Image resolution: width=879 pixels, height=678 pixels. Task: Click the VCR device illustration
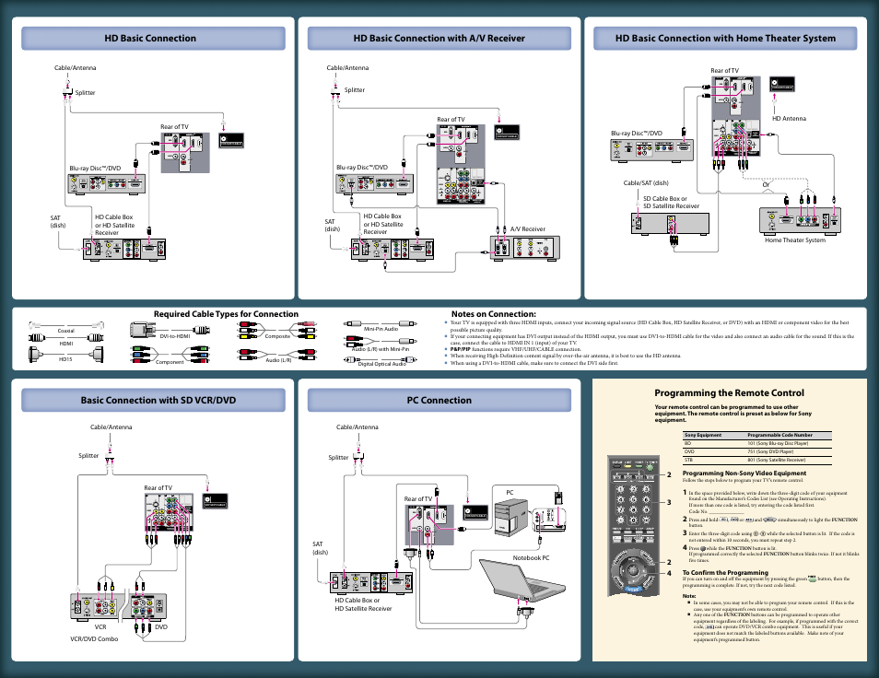point(95,607)
